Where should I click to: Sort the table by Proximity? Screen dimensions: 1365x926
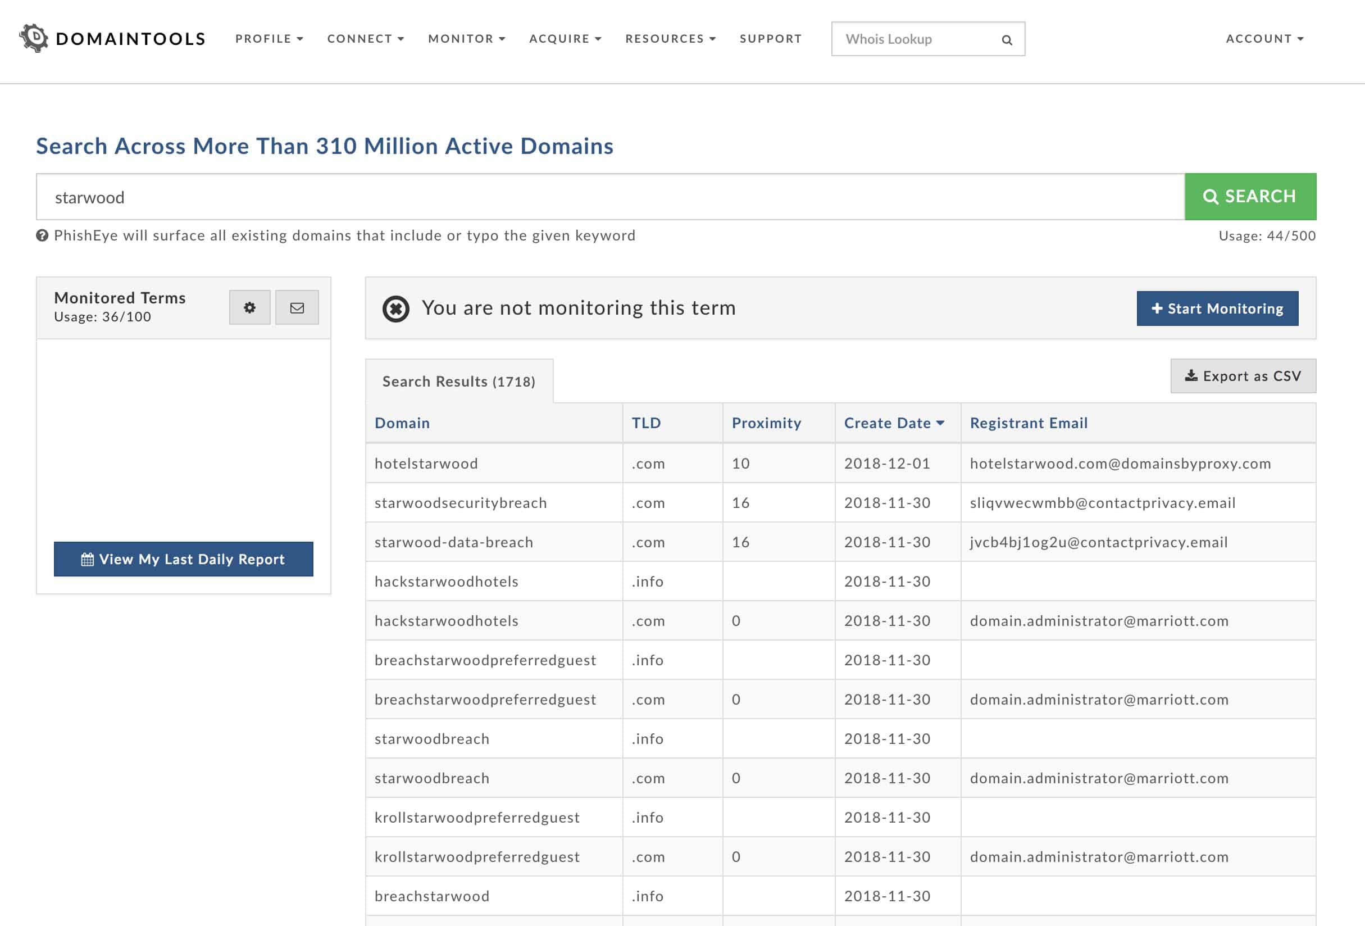coord(766,423)
